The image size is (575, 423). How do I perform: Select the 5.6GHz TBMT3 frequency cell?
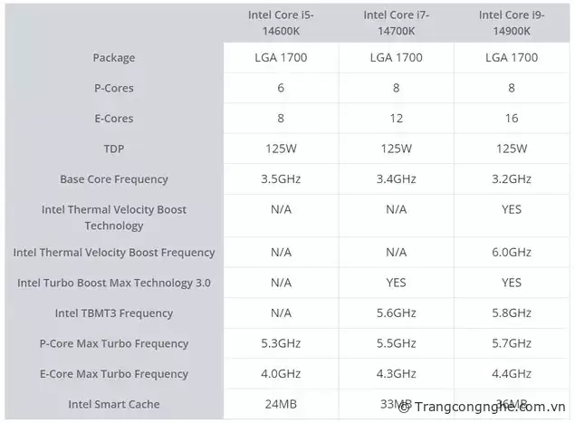pos(396,313)
